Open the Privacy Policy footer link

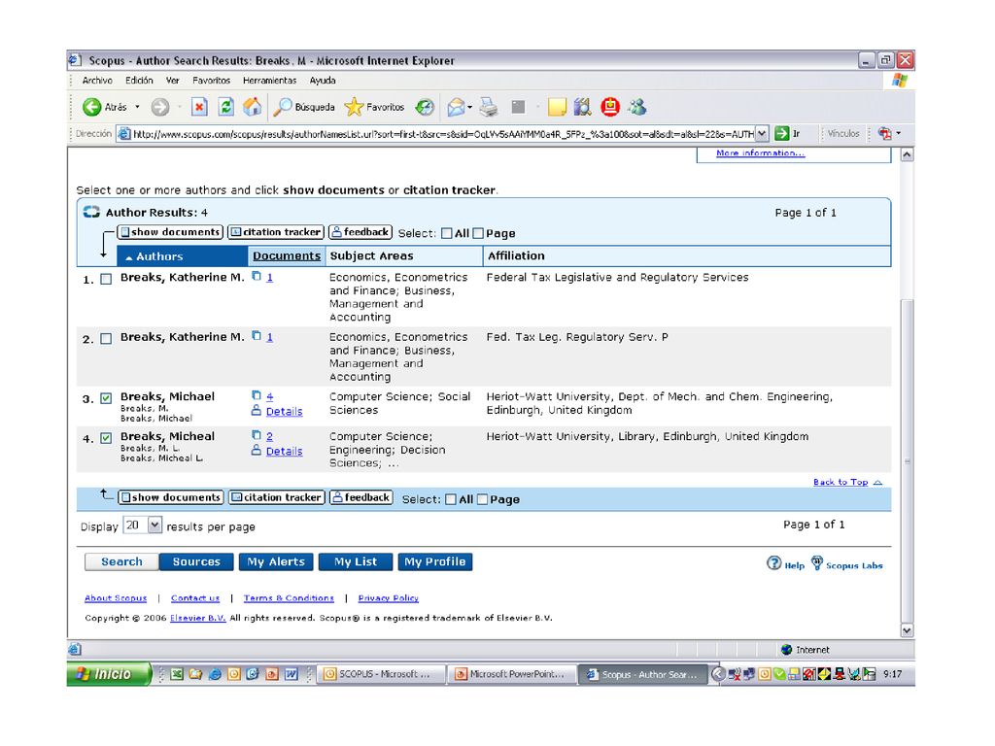point(389,598)
